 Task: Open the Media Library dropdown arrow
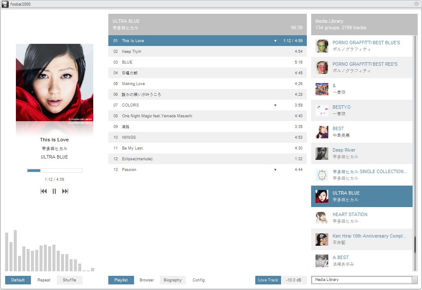pyautogui.click(x=415, y=280)
